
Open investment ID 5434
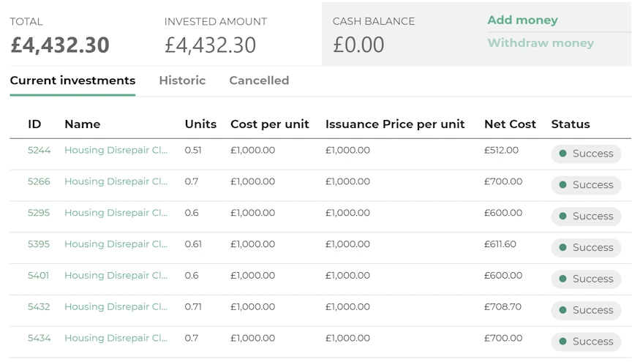39,339
